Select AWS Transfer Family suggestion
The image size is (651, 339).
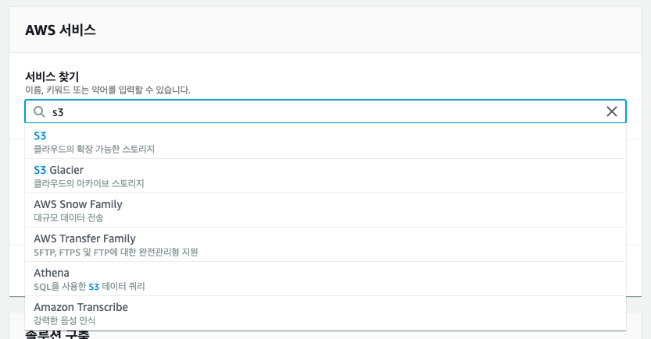(x=84, y=238)
